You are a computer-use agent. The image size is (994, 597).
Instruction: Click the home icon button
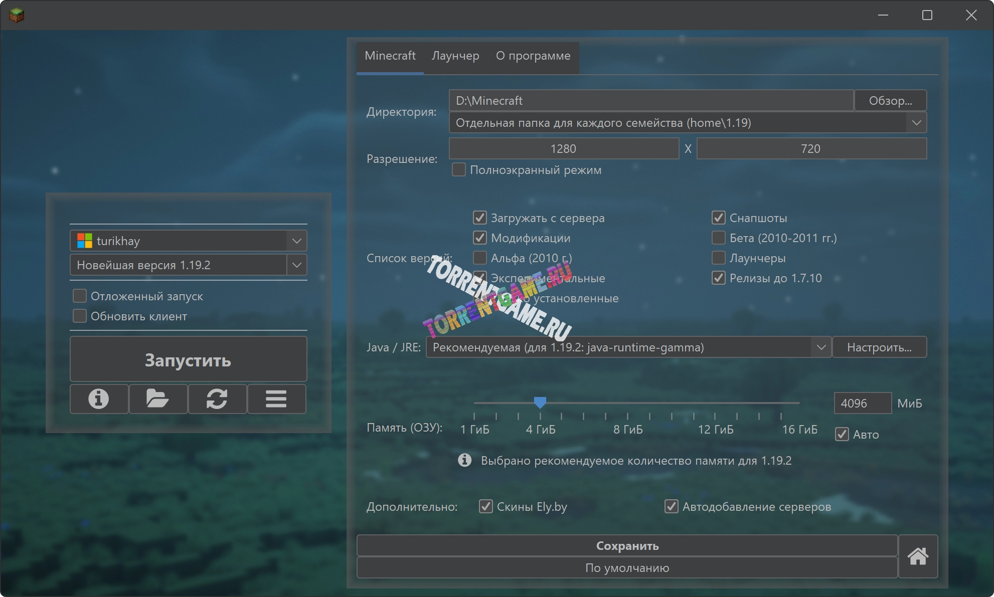918,556
